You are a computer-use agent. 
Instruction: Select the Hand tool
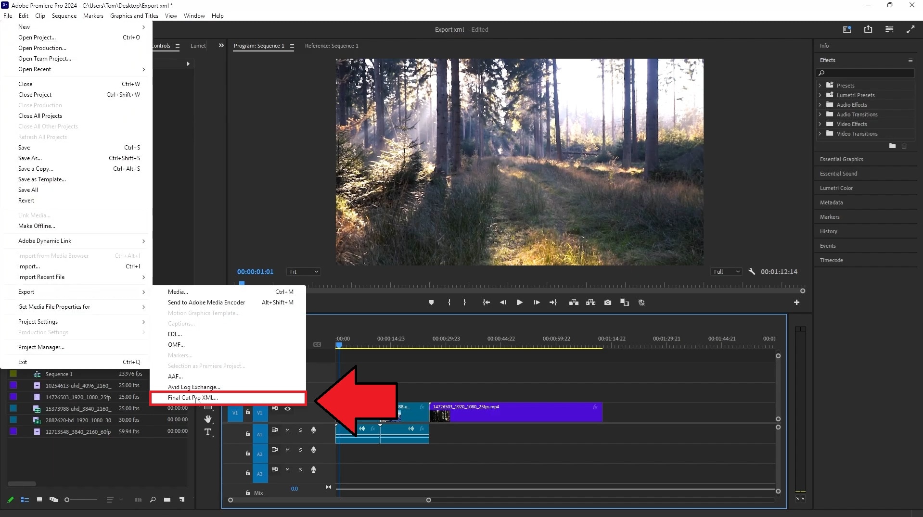[x=208, y=419]
